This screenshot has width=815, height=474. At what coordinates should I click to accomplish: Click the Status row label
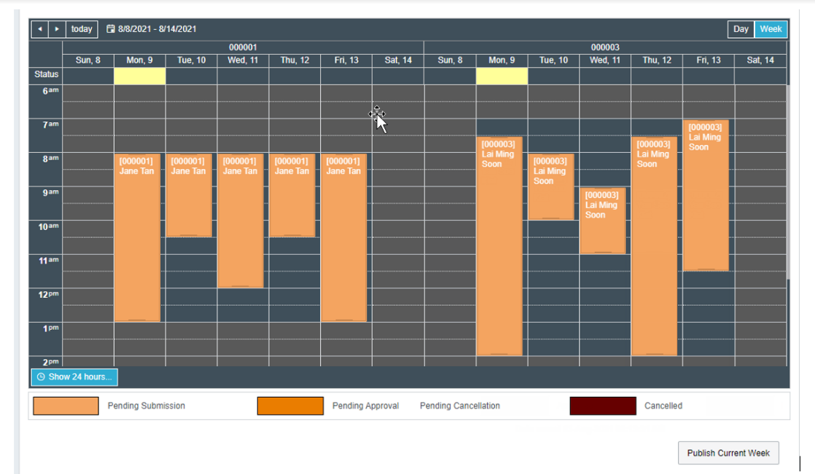point(46,74)
